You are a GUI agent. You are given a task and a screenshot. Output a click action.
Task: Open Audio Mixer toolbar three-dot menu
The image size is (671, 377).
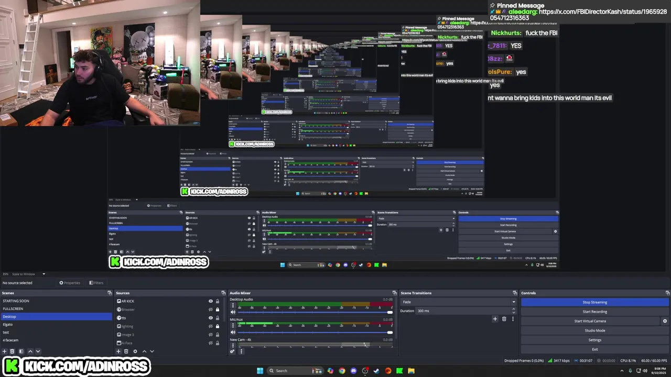coord(241,351)
